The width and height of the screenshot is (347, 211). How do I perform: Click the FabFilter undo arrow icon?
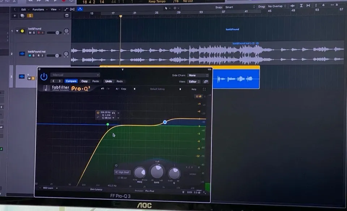tap(103, 89)
